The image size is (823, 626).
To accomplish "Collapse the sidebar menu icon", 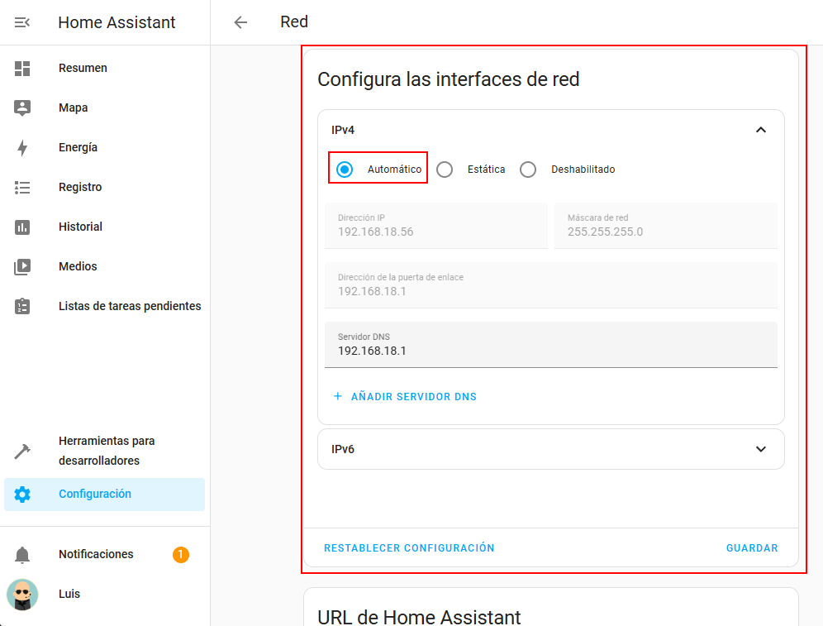I will coord(22,22).
